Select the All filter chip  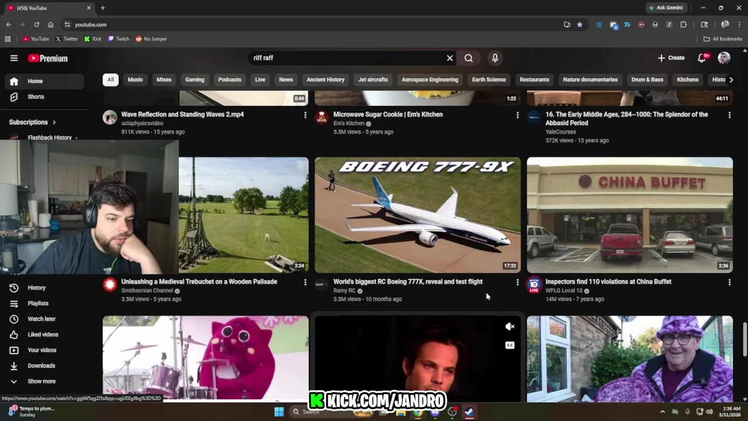pyautogui.click(x=110, y=80)
